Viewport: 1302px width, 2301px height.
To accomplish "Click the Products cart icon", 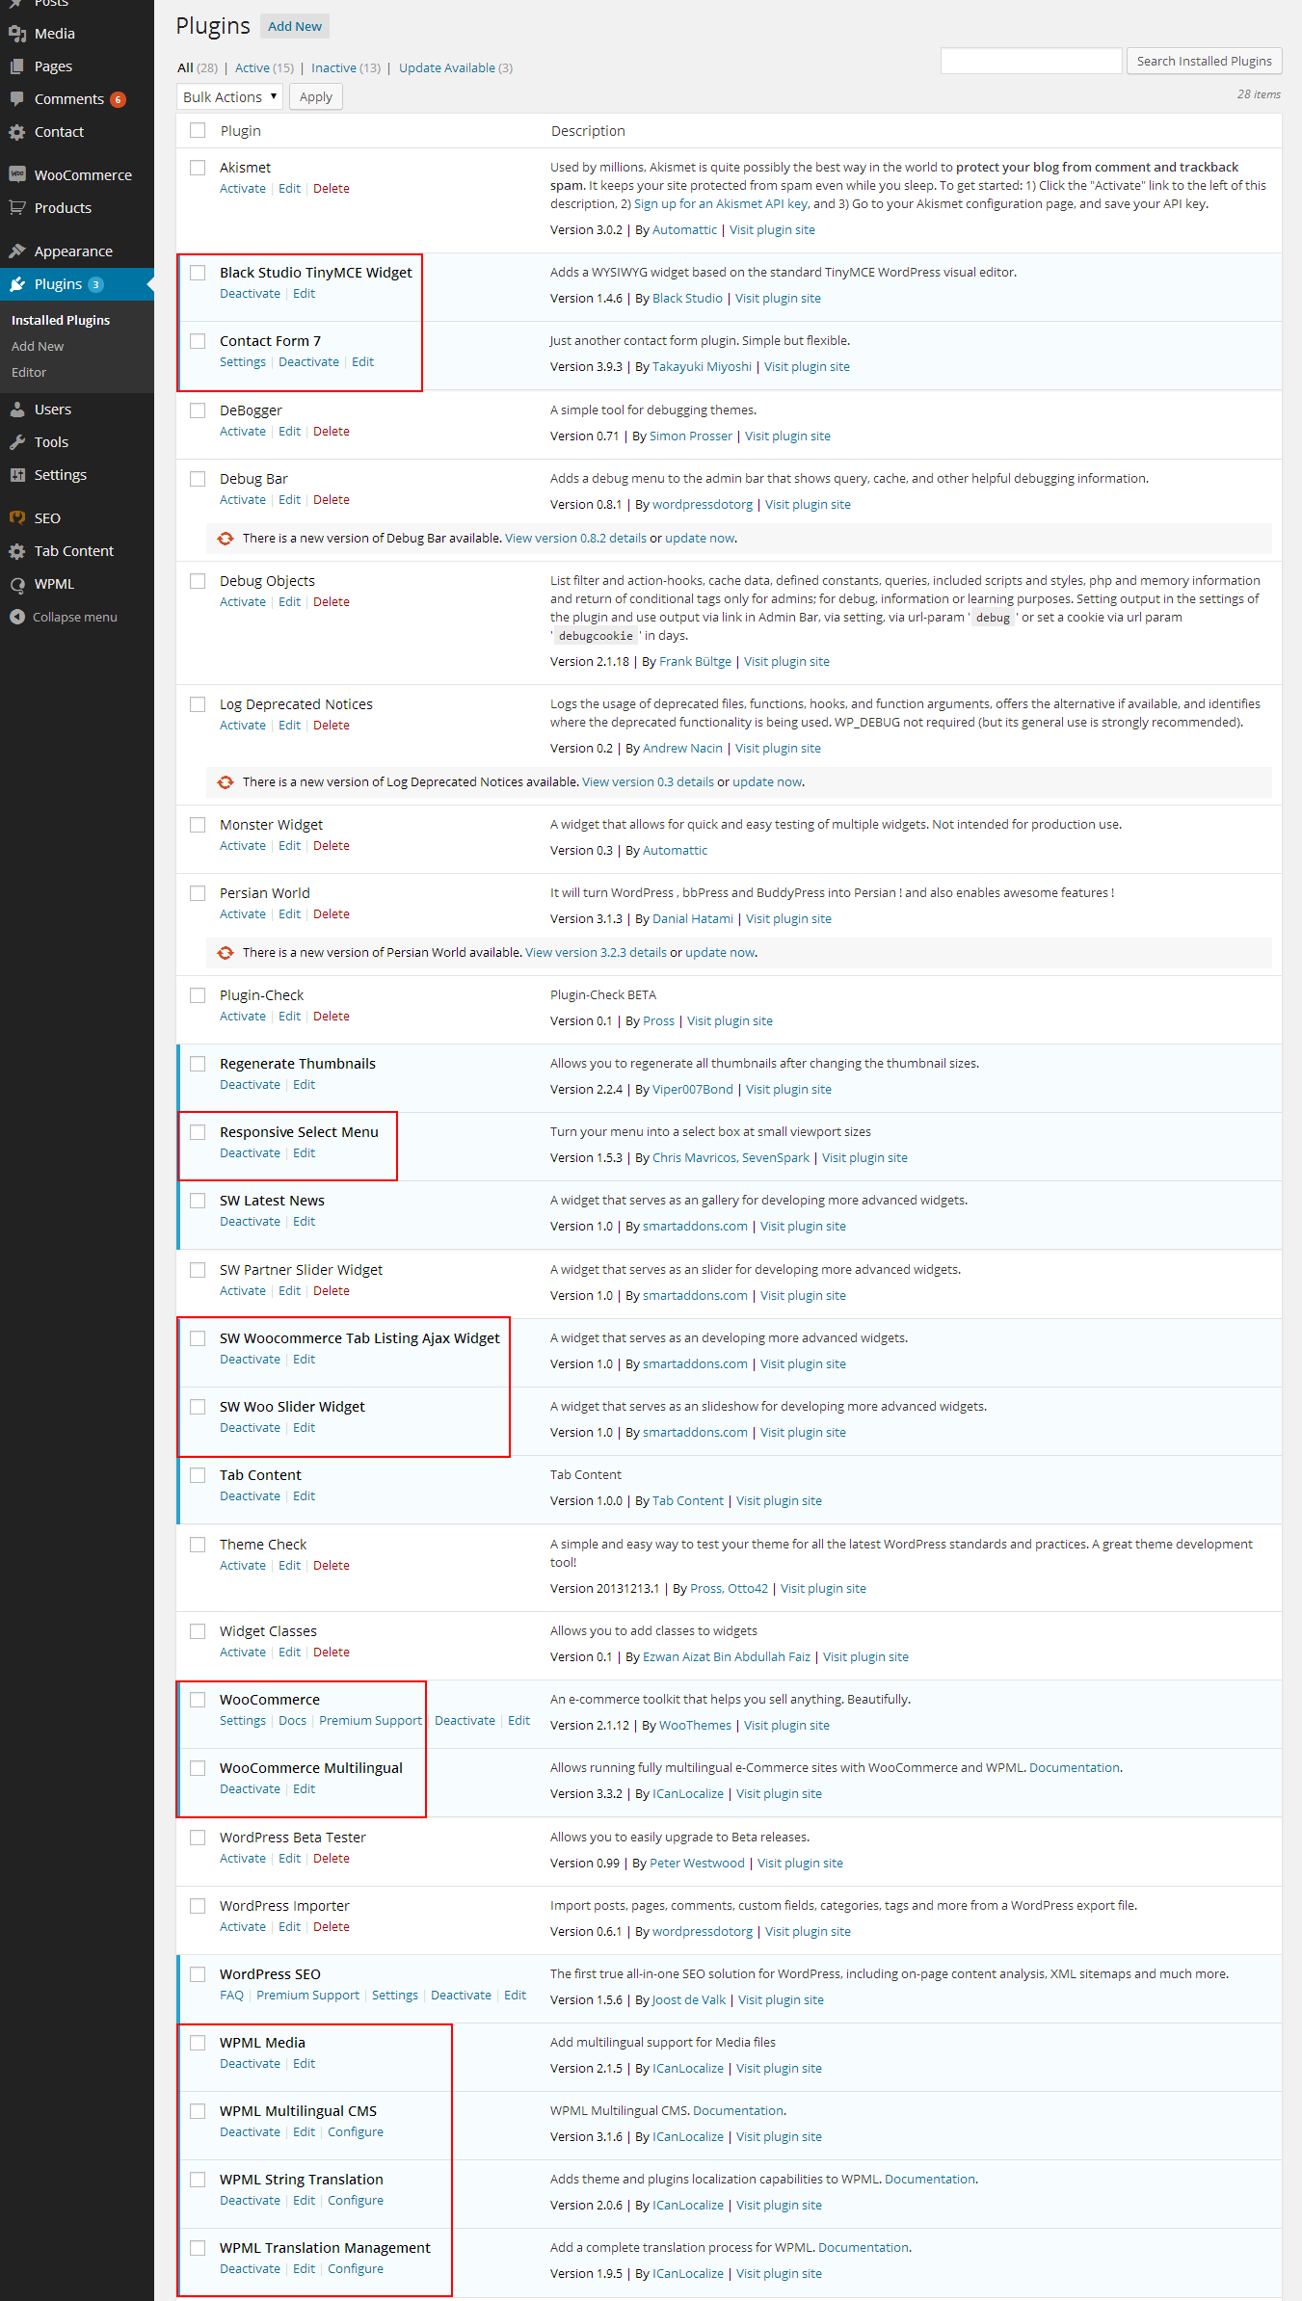I will pyautogui.click(x=17, y=207).
